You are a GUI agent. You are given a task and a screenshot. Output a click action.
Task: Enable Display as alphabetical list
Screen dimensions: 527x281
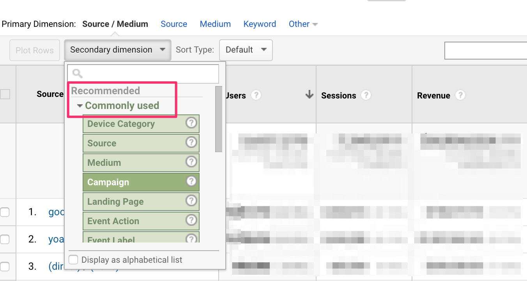click(73, 259)
